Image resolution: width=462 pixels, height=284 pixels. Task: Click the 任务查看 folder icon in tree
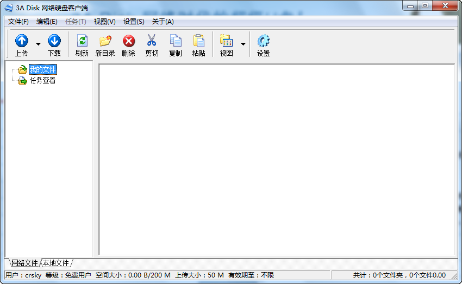(x=22, y=80)
